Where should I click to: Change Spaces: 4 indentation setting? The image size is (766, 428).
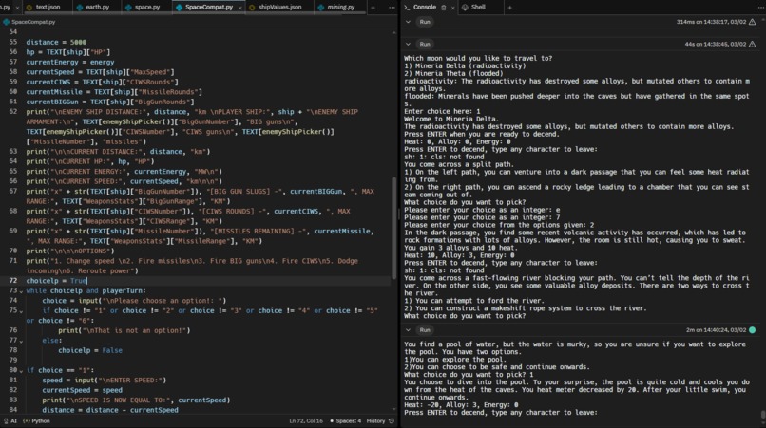pos(345,420)
